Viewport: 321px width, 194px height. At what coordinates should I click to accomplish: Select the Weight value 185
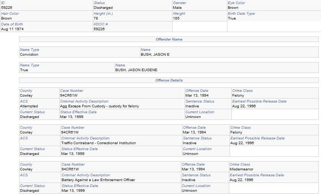[x=177, y=18]
